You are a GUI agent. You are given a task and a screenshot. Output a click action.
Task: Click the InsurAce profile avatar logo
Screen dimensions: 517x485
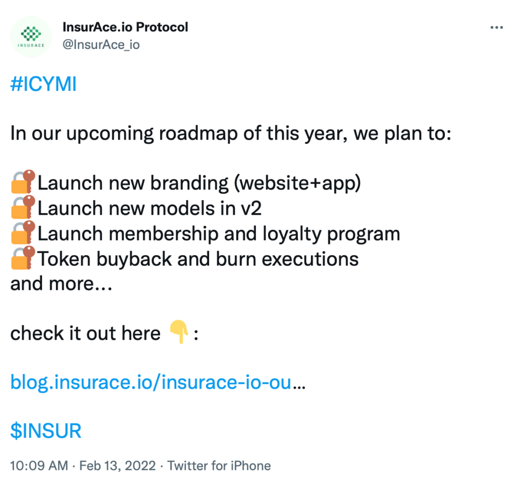(31, 37)
